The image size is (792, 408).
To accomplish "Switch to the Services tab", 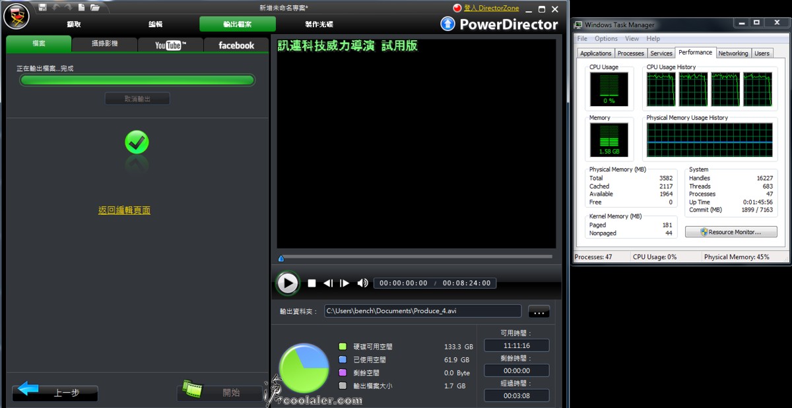I will click(661, 53).
